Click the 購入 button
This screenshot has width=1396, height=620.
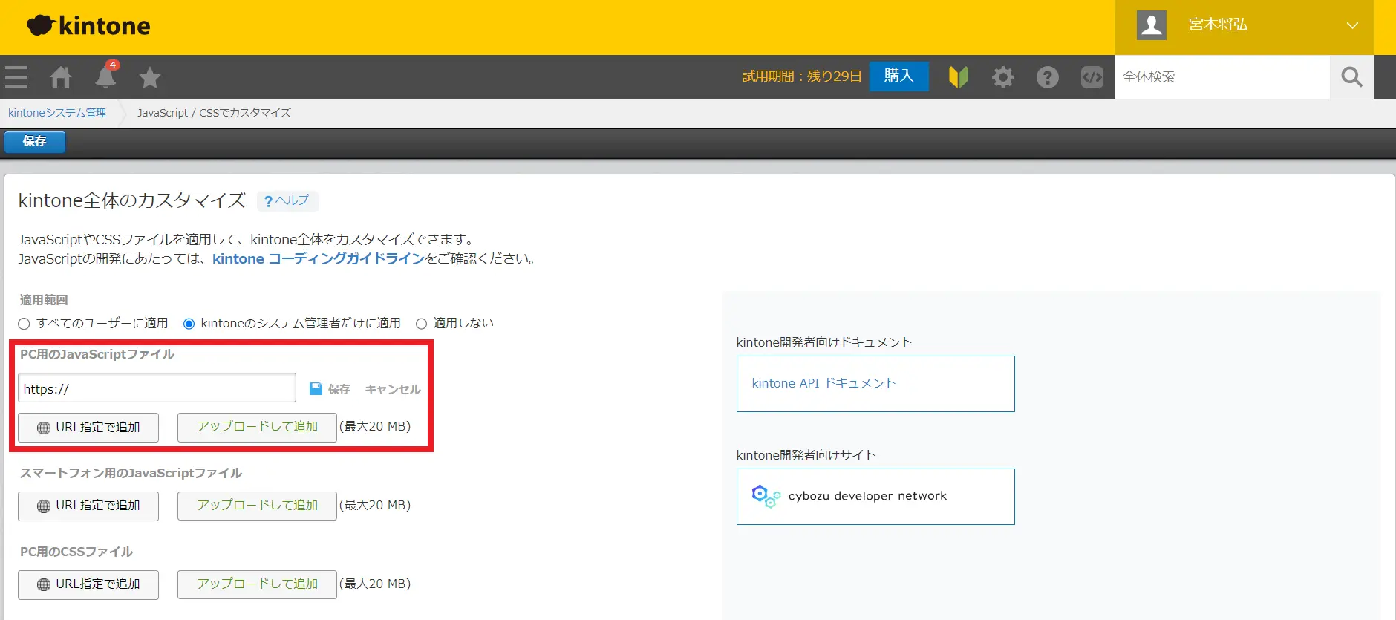coord(898,76)
